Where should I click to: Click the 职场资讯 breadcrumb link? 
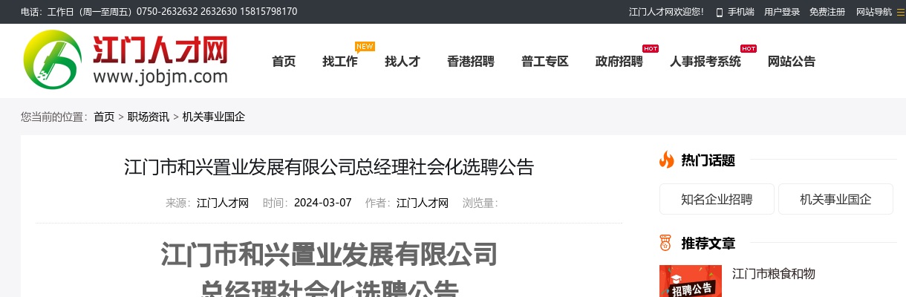tap(149, 117)
